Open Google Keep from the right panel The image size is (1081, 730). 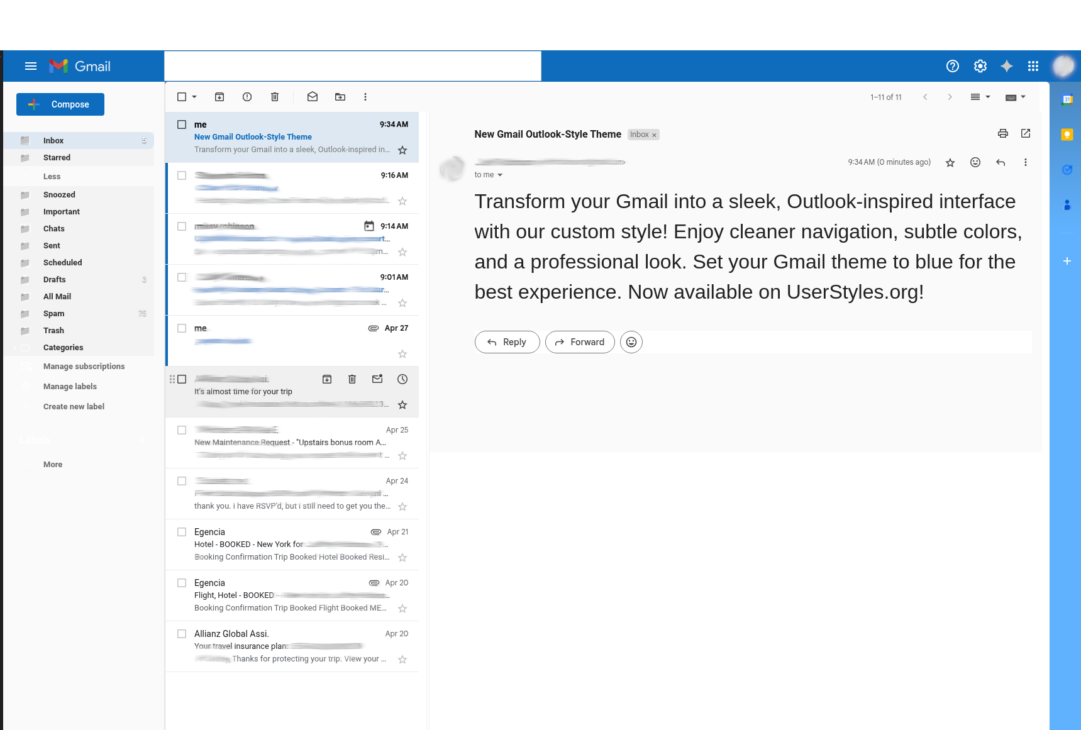click(1067, 134)
